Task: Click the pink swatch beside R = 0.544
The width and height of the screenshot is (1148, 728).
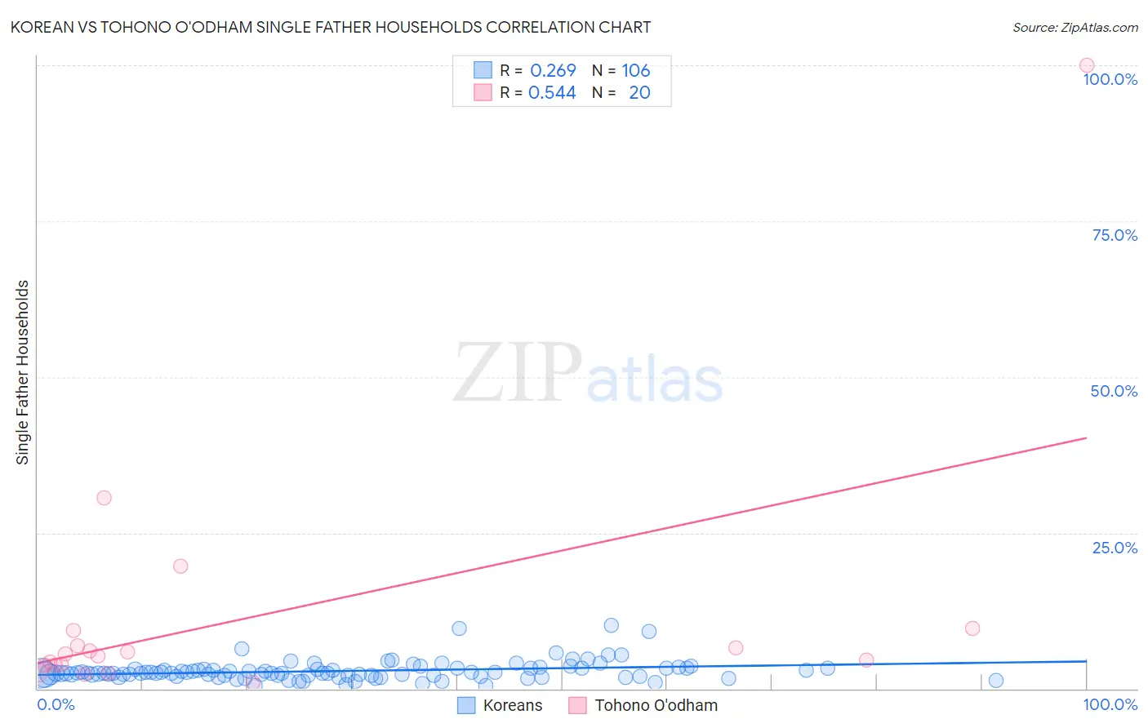Action: coord(483,92)
